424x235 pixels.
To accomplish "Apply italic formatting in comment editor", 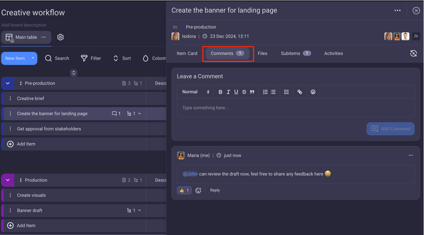I will (228, 92).
